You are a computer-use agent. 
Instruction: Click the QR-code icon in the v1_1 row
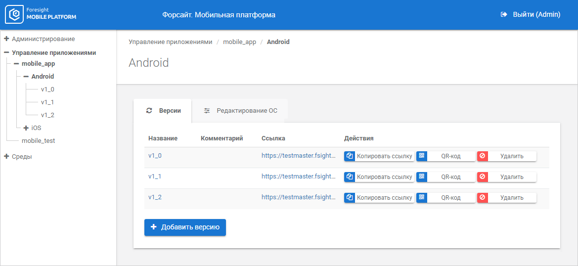[422, 177]
